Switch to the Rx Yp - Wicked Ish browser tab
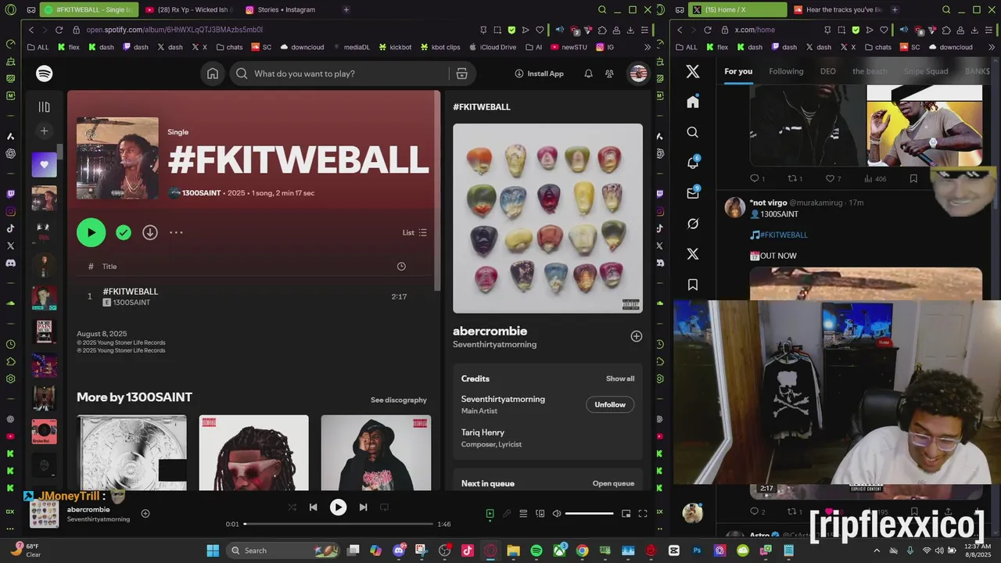1001x563 pixels. click(188, 9)
